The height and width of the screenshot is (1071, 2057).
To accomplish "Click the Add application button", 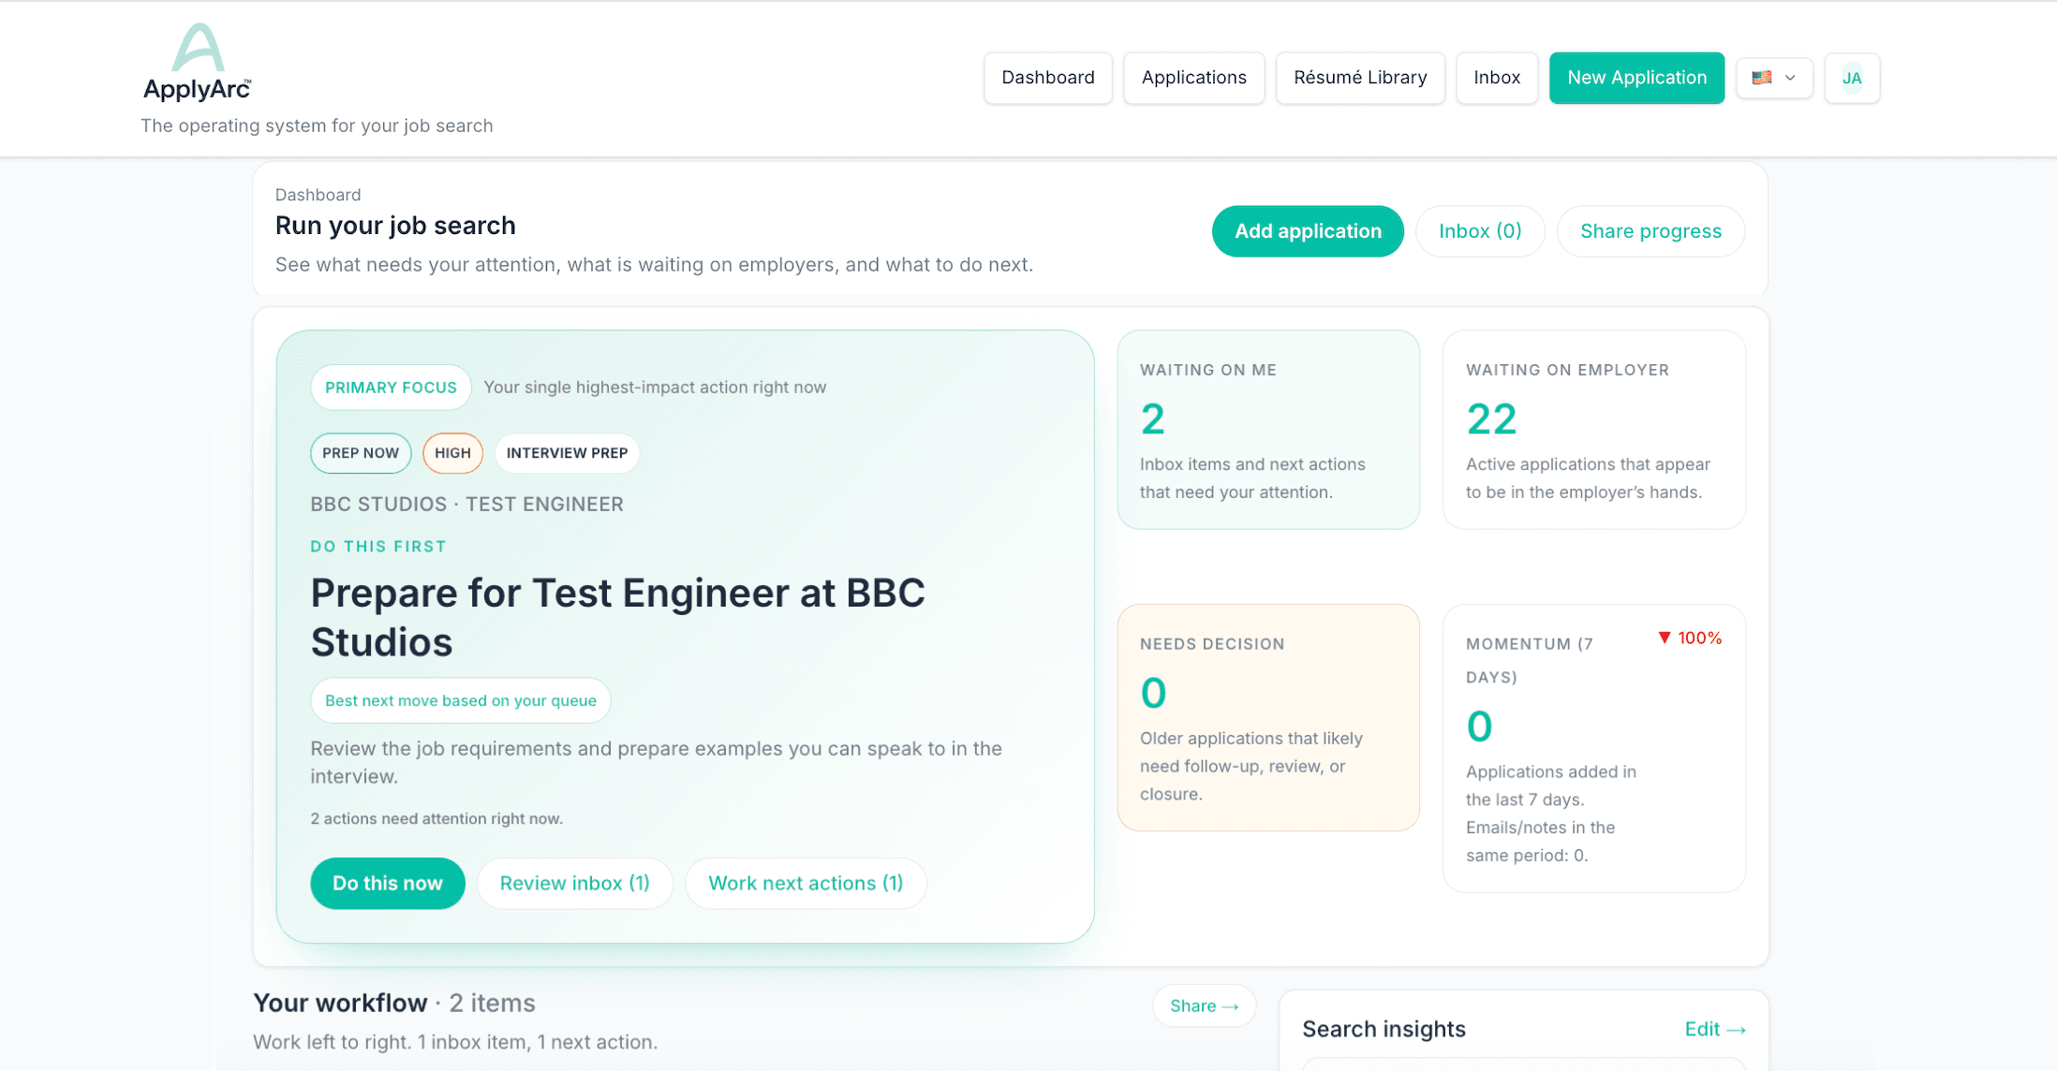I will click(1308, 231).
